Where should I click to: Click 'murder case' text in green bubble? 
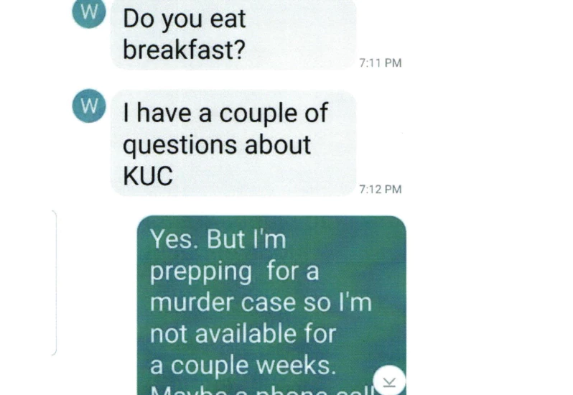(223, 302)
